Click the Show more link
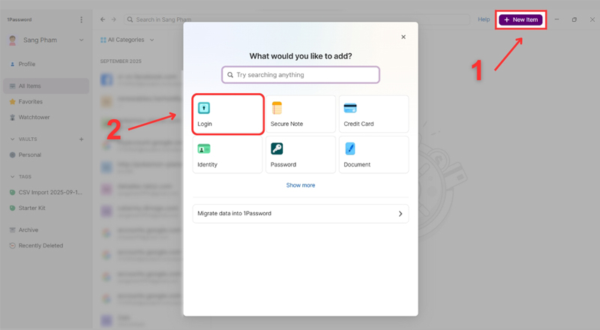The image size is (600, 330). coord(300,185)
